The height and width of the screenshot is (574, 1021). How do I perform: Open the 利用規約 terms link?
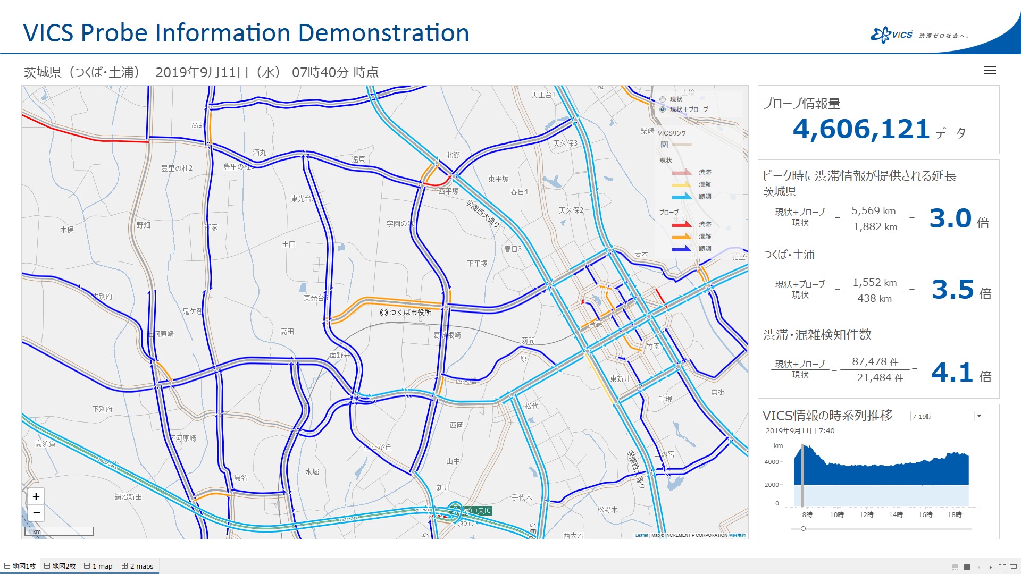pos(737,535)
